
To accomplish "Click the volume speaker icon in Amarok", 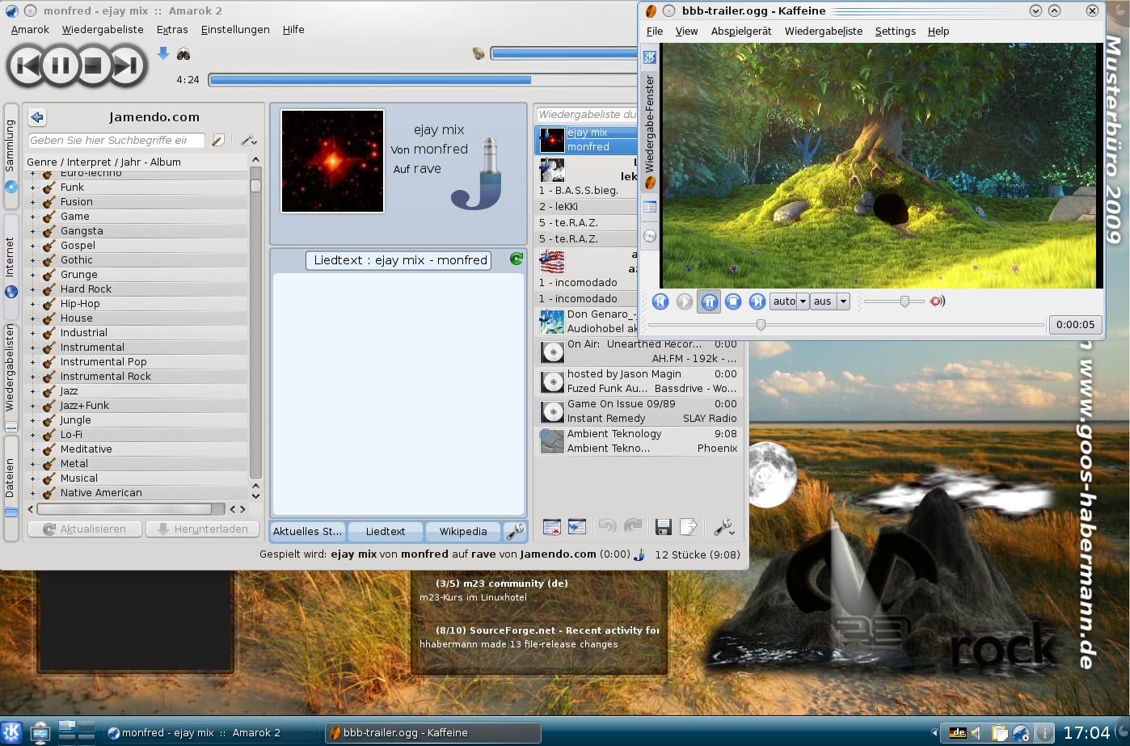I will pyautogui.click(x=479, y=53).
